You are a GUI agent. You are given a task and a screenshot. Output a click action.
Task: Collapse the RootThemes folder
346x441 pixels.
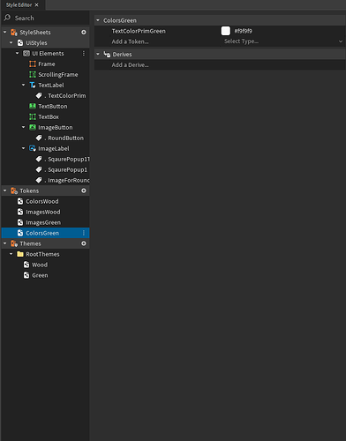coord(11,254)
